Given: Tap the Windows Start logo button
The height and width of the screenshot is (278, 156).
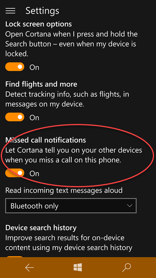Looking at the screenshot, I should click(78, 267).
